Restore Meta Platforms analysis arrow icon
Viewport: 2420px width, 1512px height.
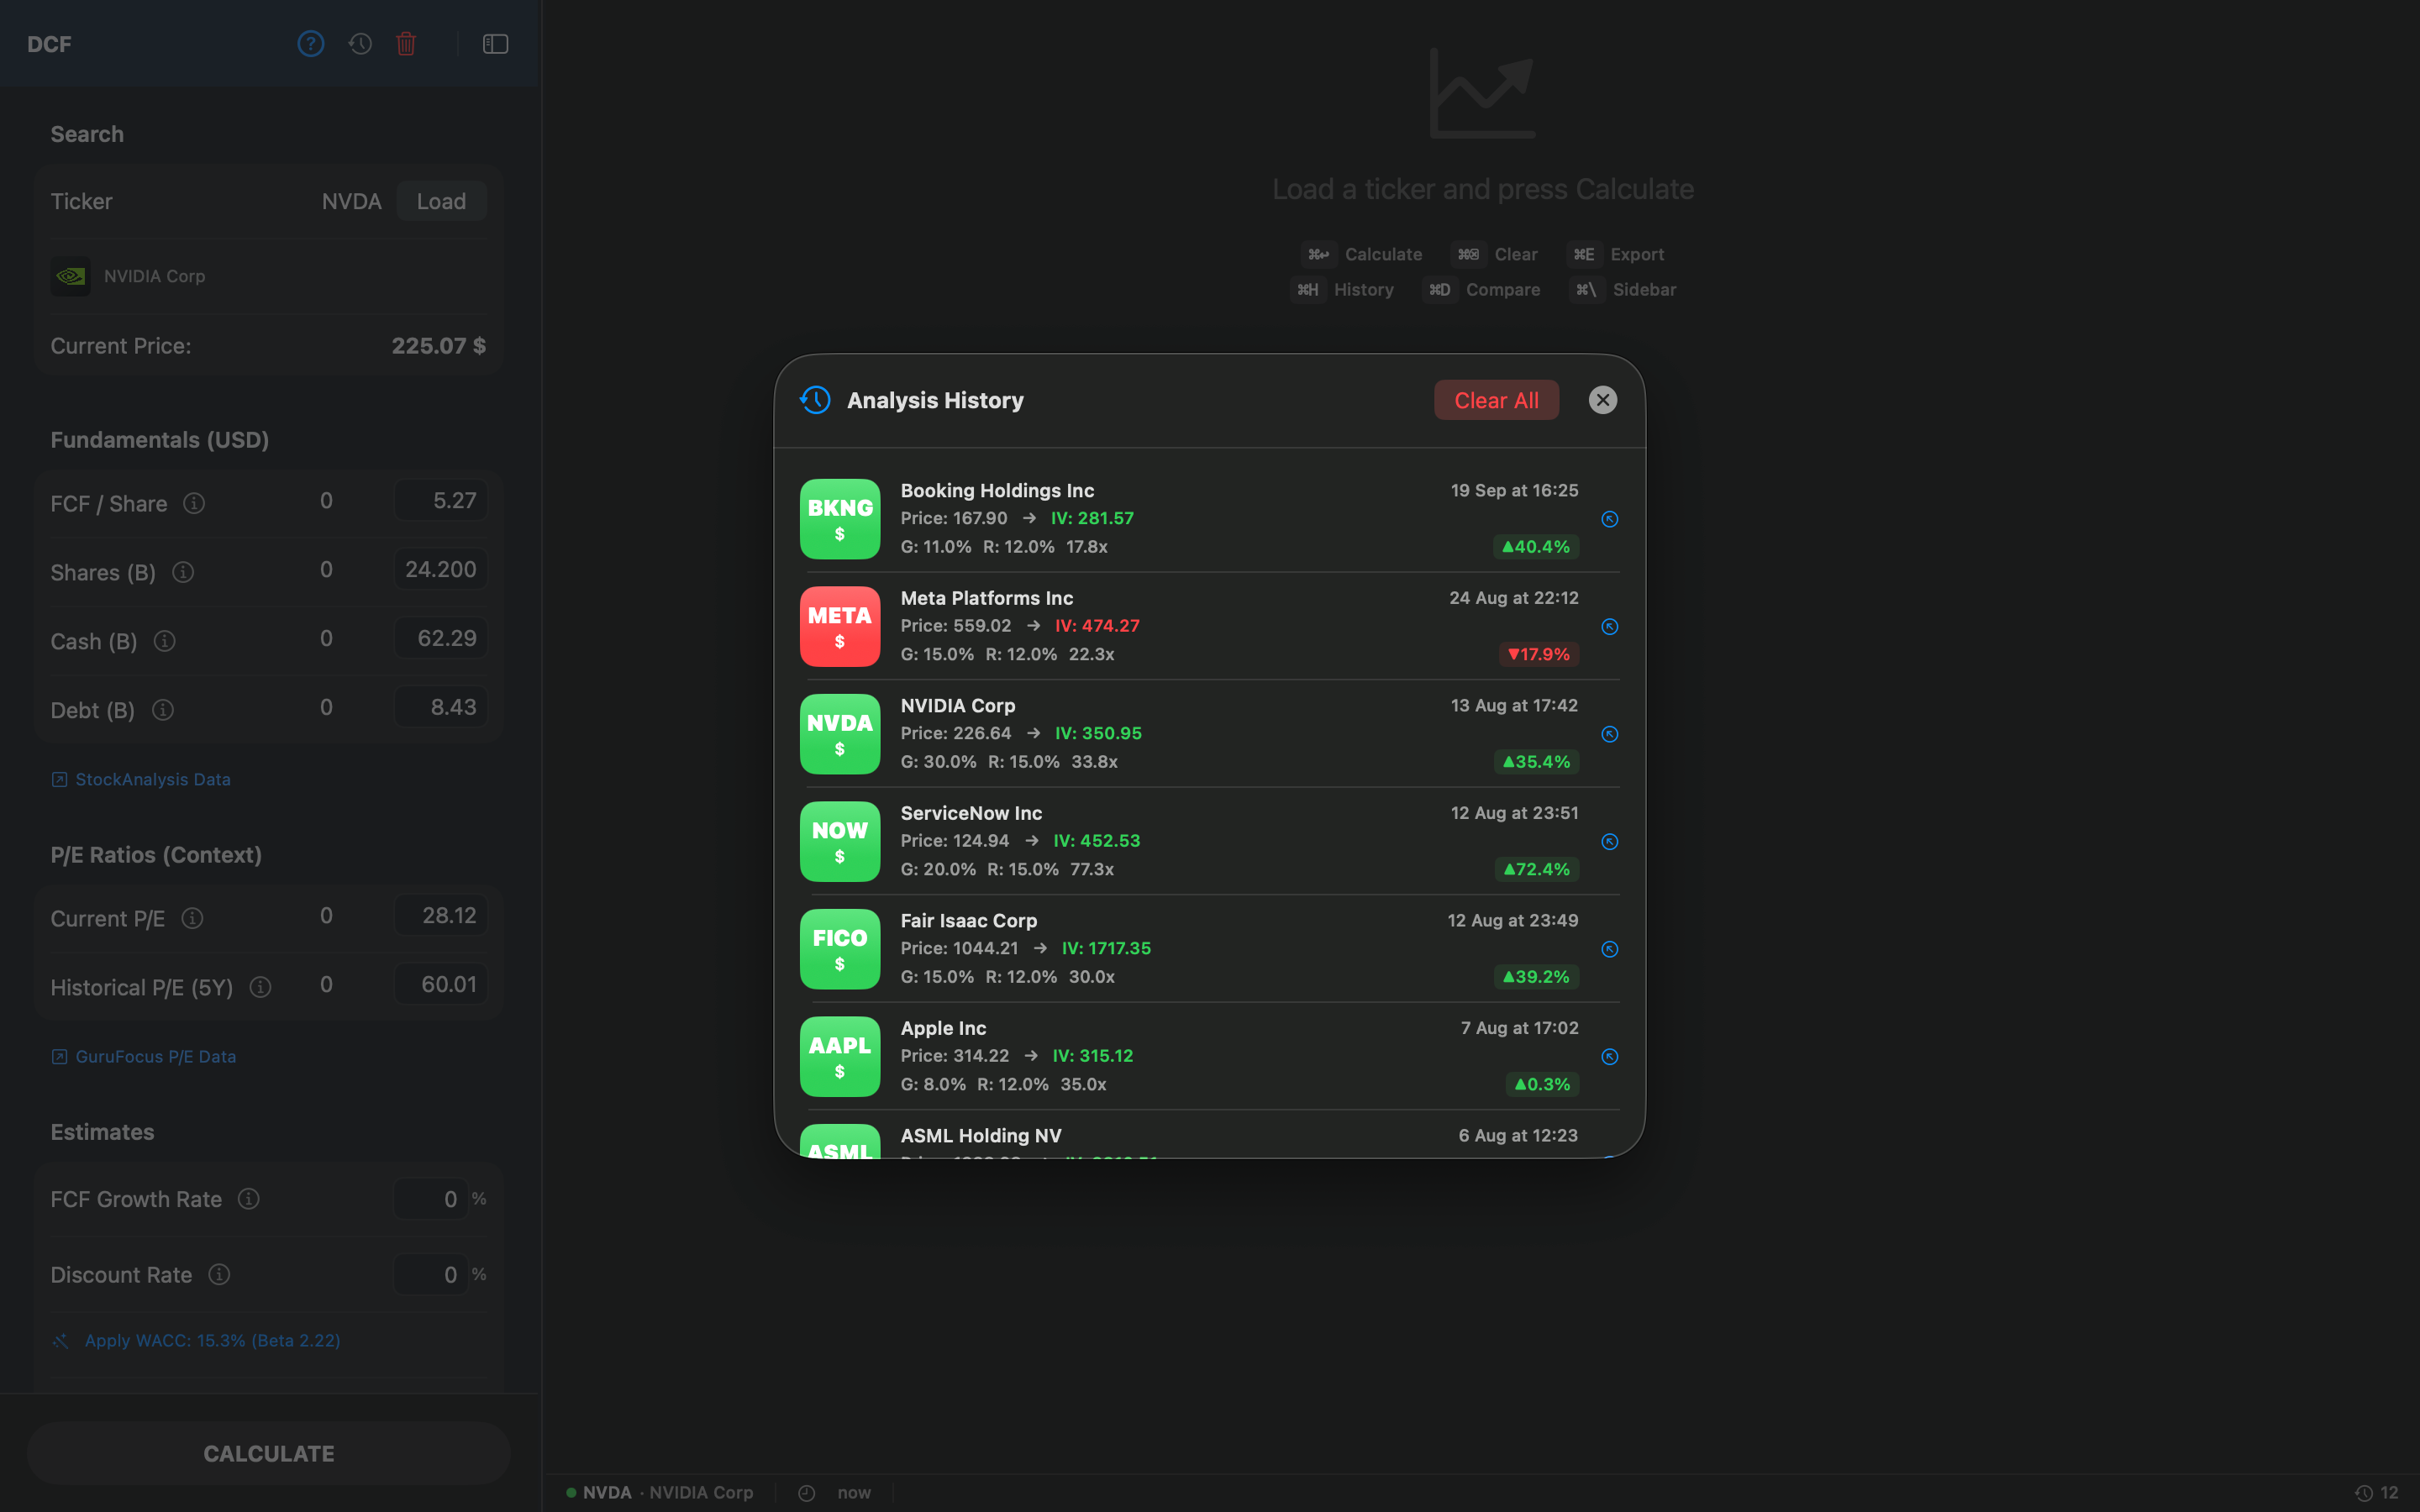[1610, 627]
